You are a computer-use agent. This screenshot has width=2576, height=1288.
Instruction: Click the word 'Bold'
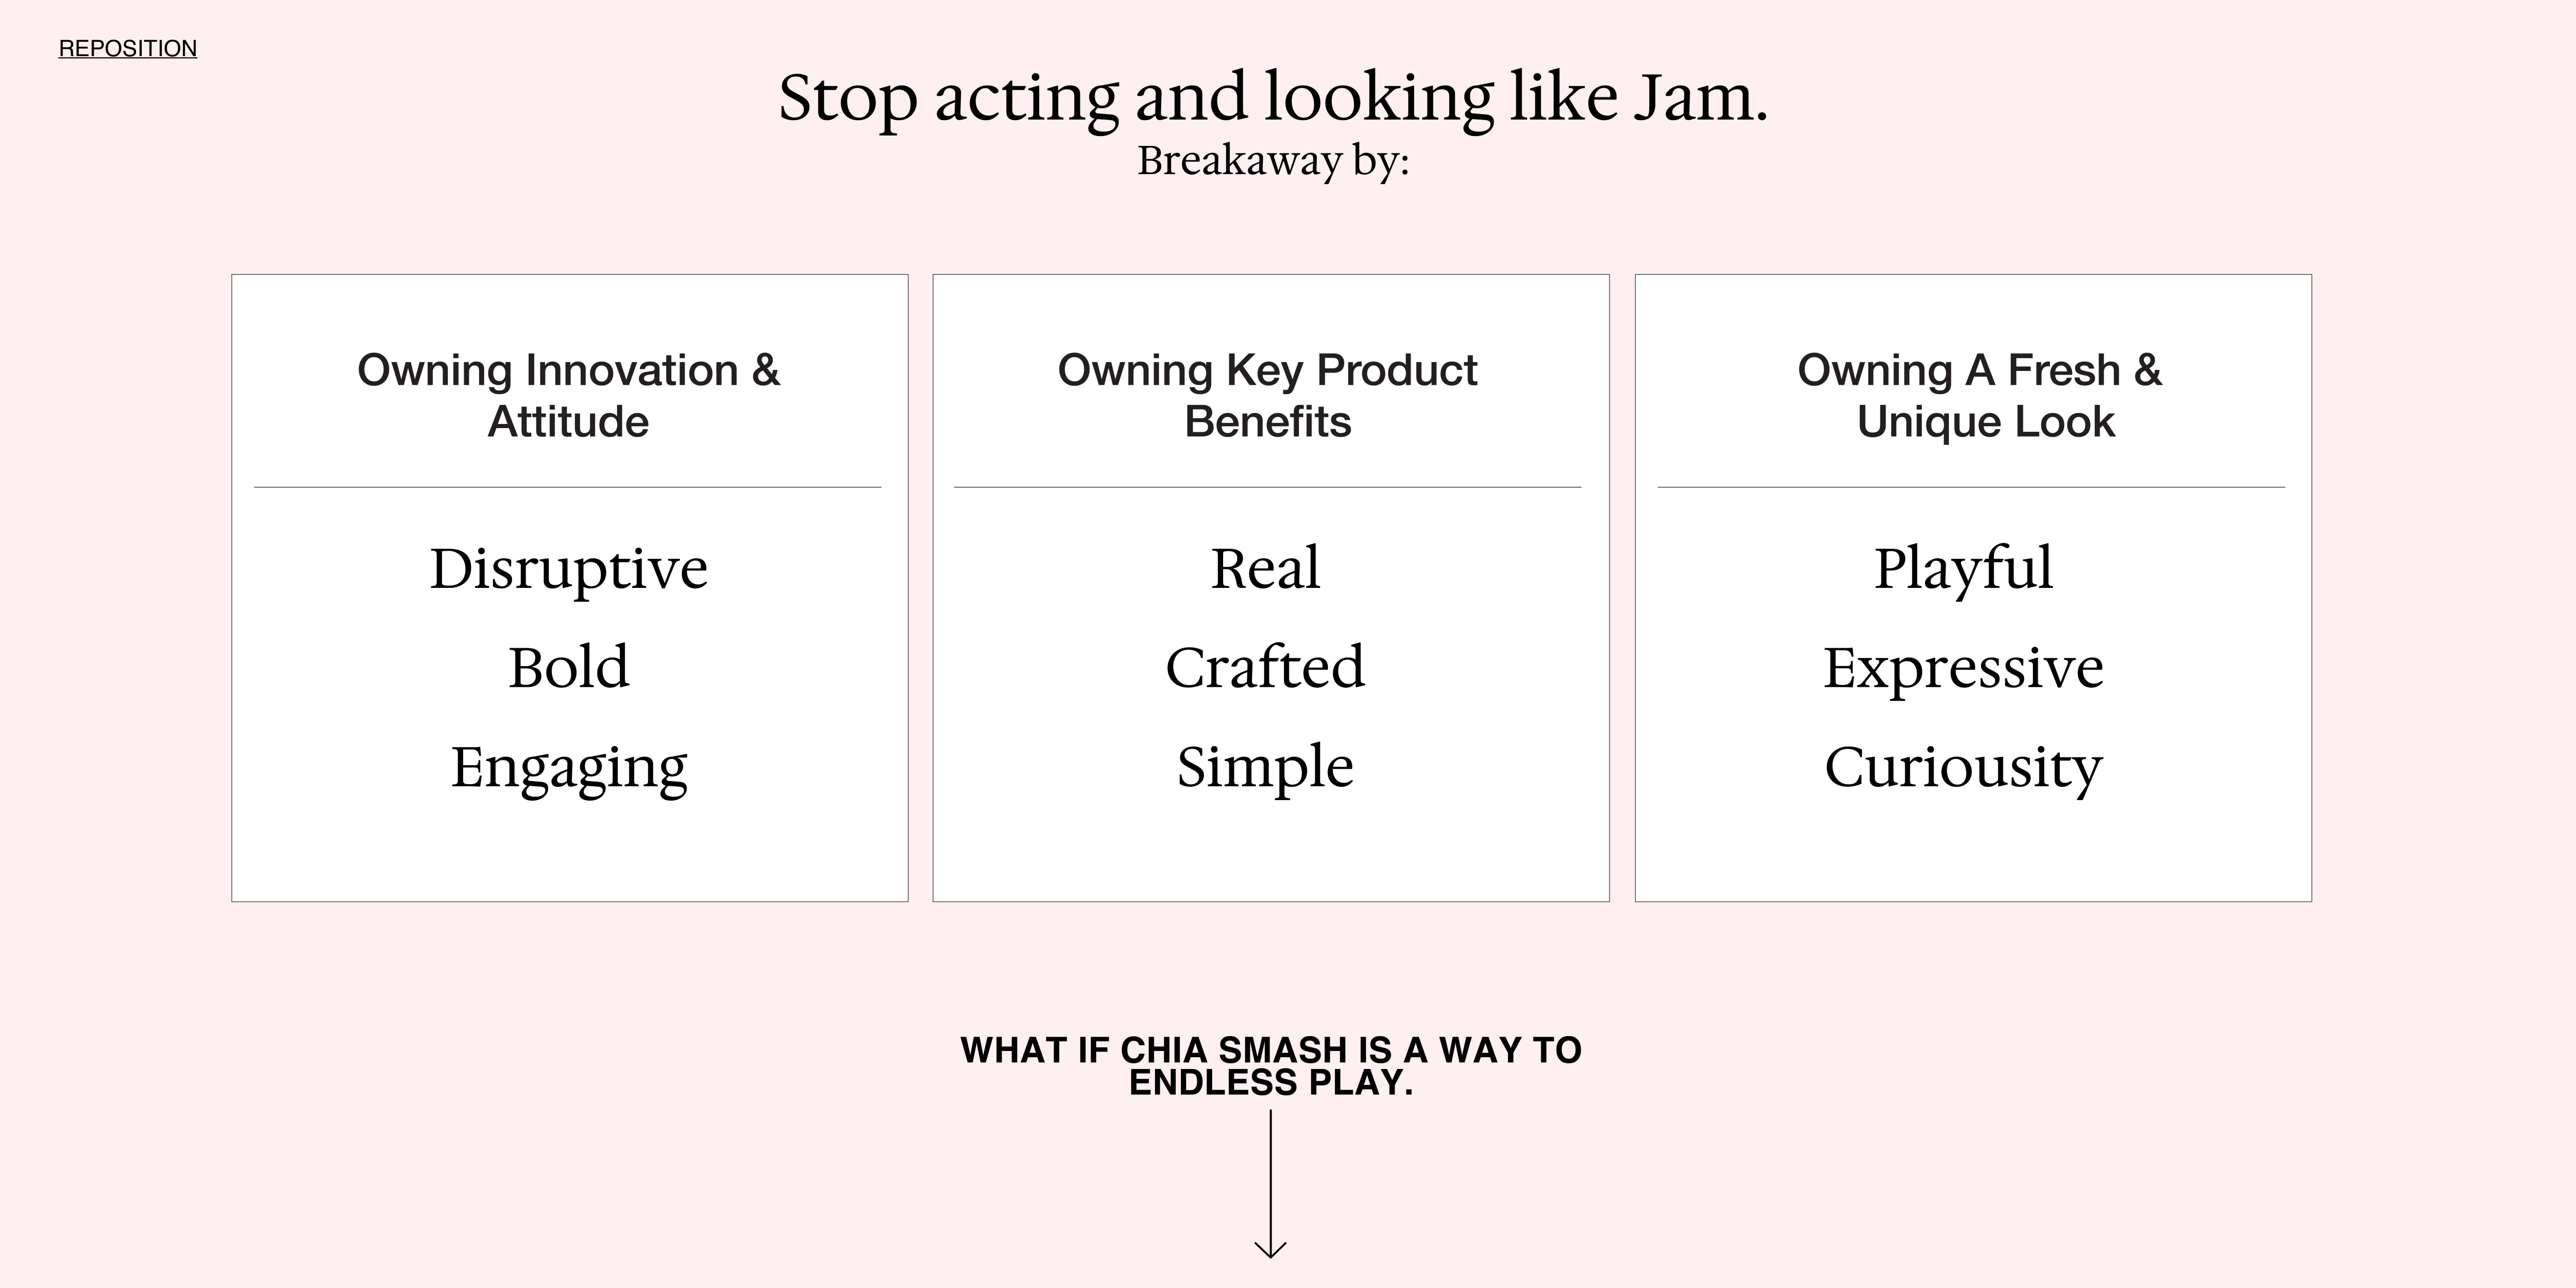point(568,667)
